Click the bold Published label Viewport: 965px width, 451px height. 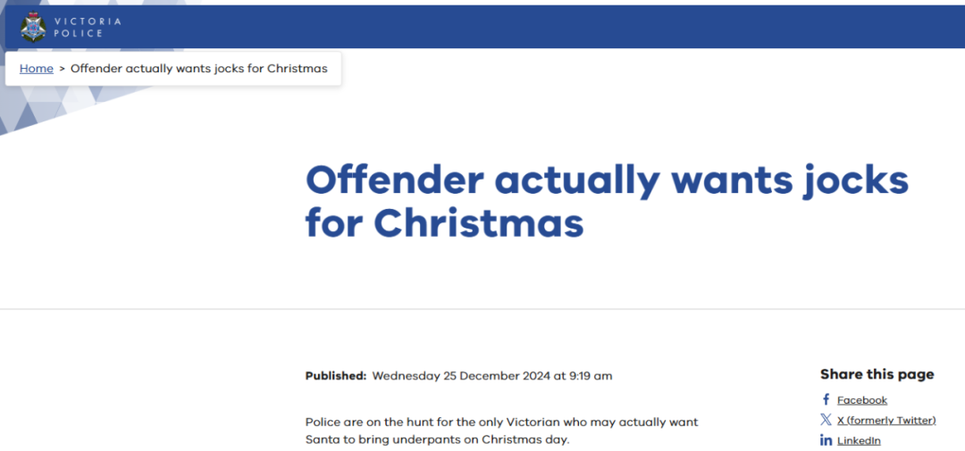click(x=336, y=376)
